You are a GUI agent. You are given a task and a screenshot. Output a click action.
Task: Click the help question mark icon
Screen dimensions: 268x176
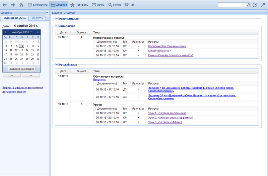[255, 5]
